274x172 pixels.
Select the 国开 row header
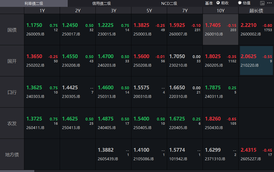tap(12, 61)
